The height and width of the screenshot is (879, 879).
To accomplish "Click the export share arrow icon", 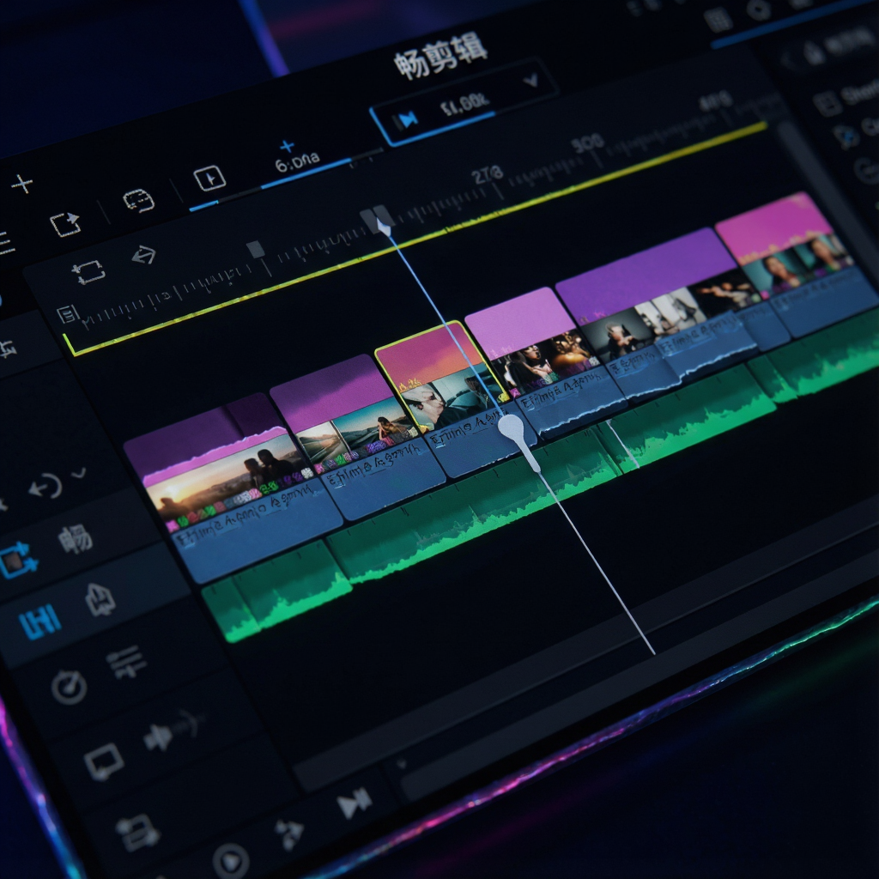I will [65, 224].
